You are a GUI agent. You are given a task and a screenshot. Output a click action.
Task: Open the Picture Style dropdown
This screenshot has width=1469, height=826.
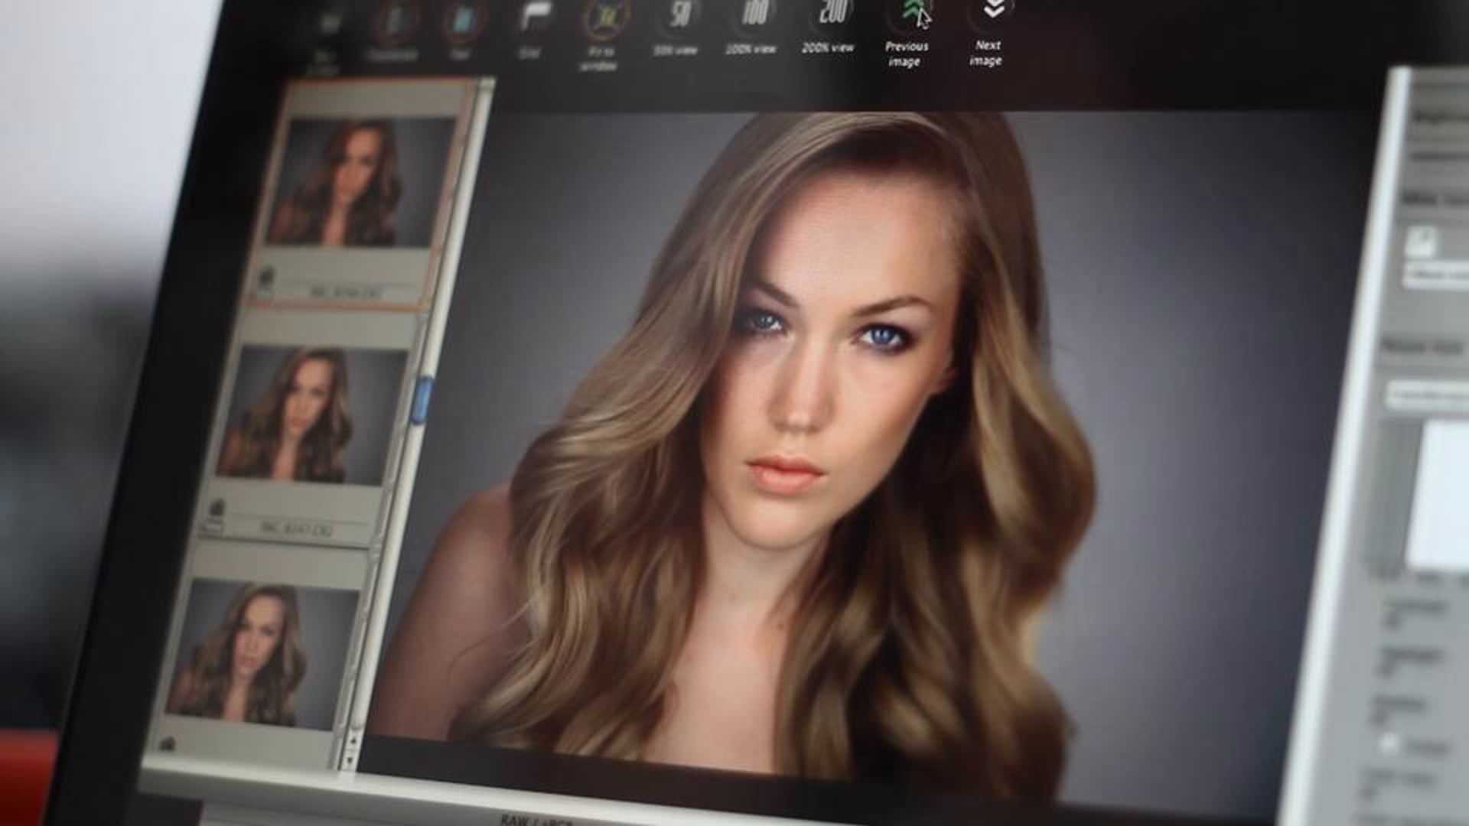click(1428, 396)
